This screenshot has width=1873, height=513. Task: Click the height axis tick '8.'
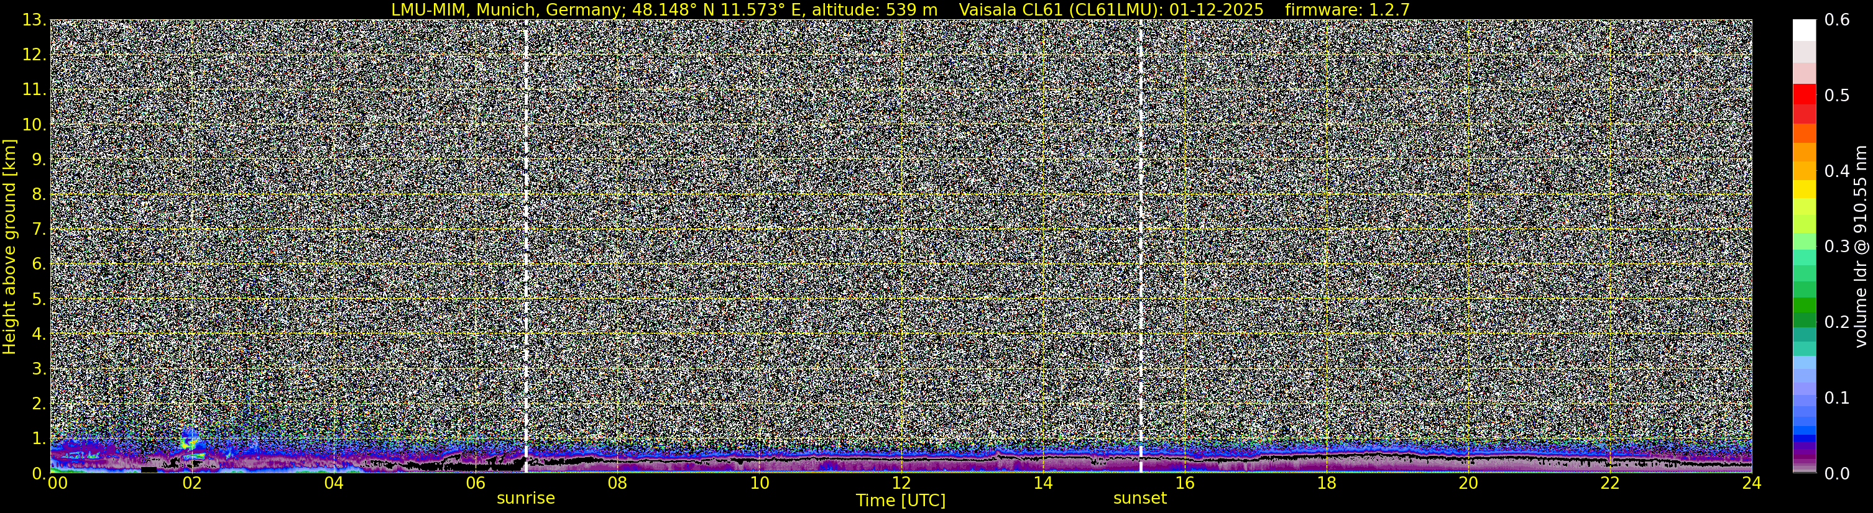pyautogui.click(x=39, y=195)
